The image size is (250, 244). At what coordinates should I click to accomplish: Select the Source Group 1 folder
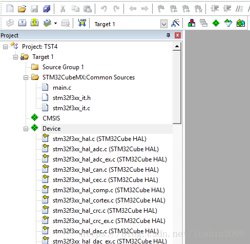(63, 67)
